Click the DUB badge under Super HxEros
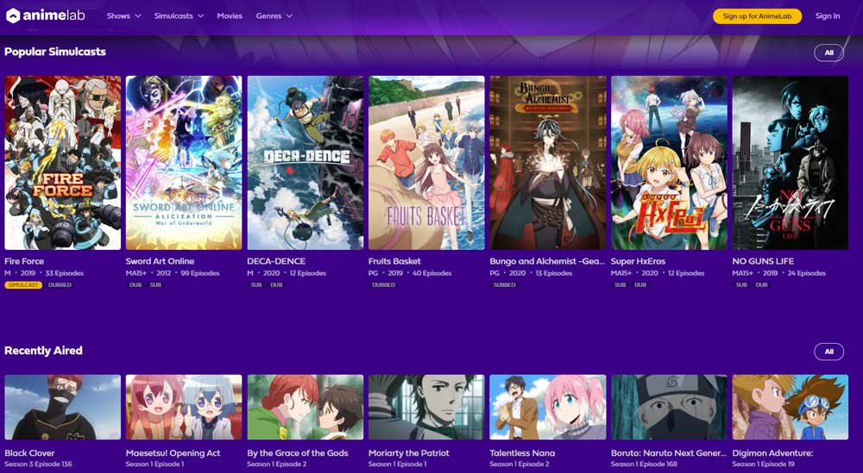 pyautogui.click(x=640, y=285)
